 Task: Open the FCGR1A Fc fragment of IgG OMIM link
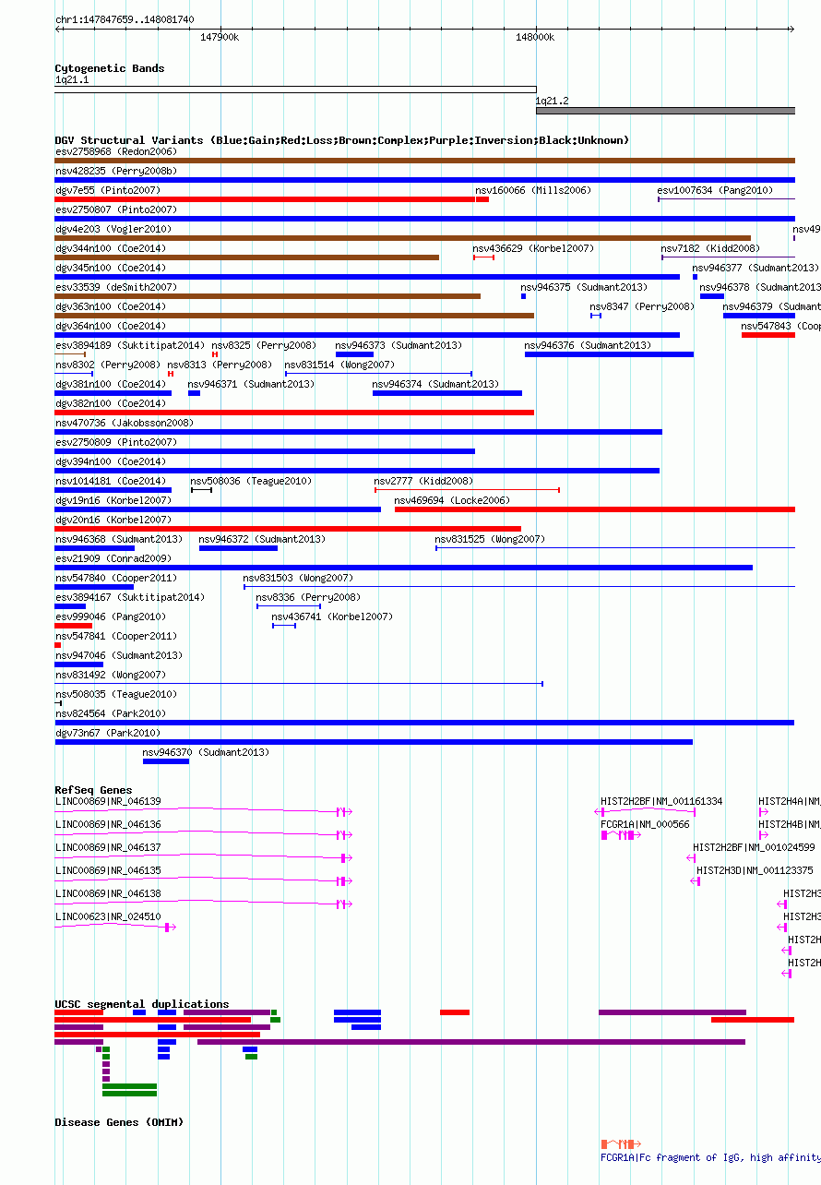709,1157
